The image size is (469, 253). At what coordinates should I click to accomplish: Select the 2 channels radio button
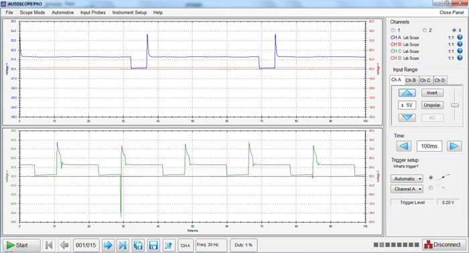click(x=424, y=30)
